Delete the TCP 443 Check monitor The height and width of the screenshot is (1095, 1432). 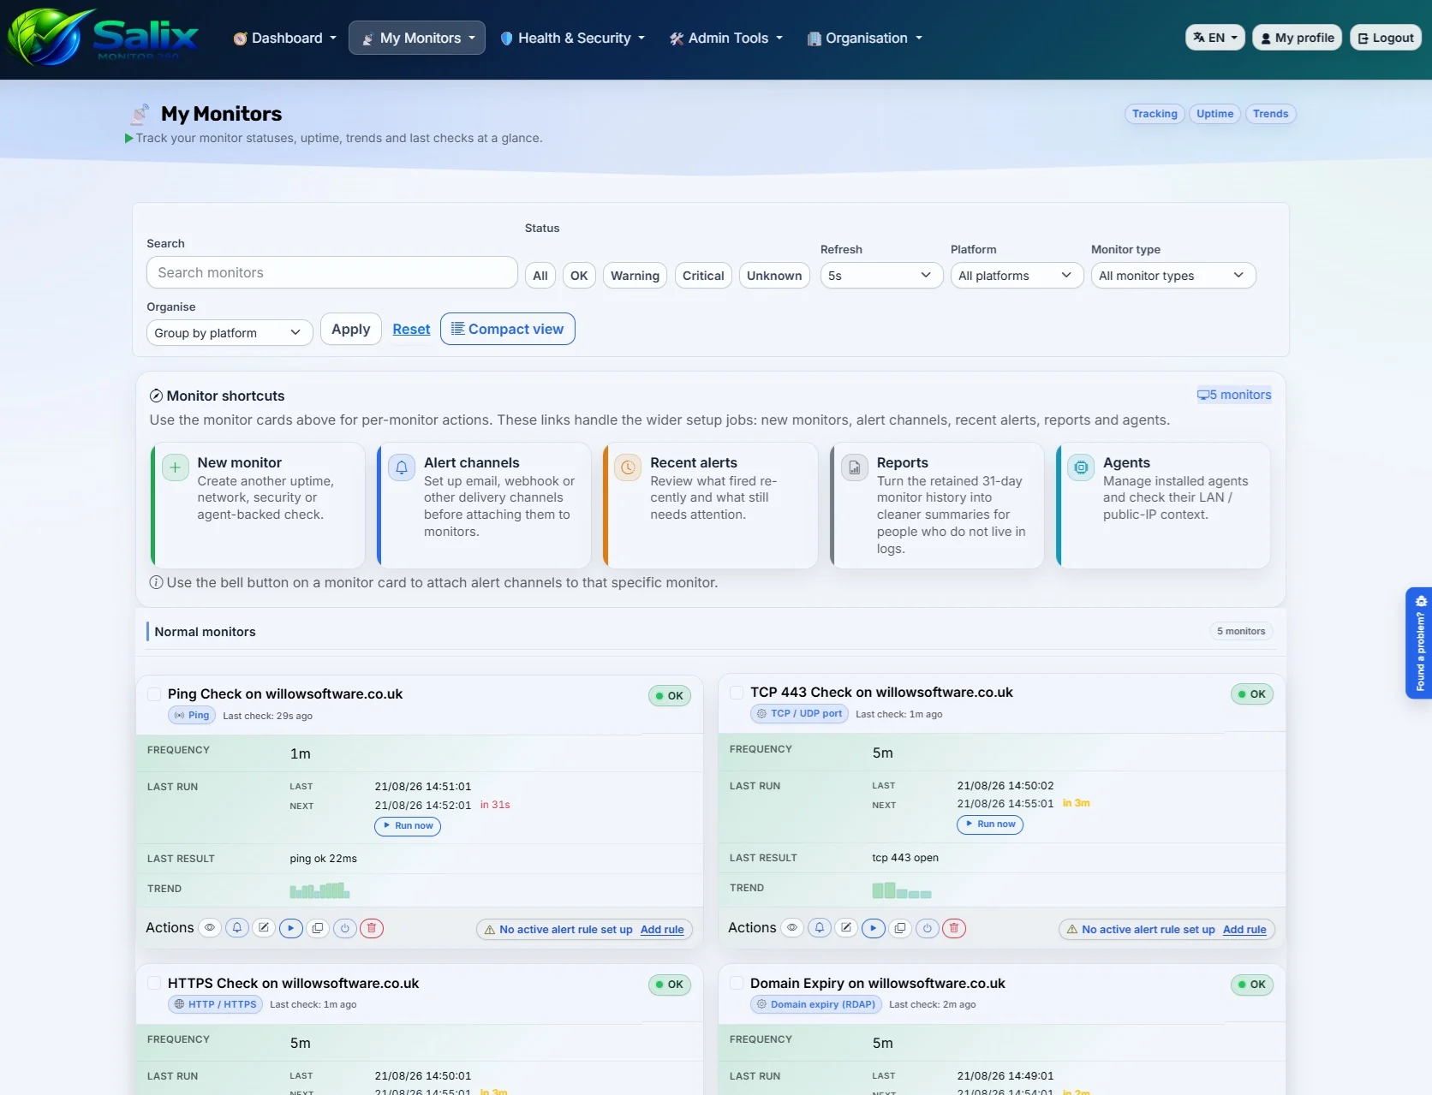click(x=954, y=928)
